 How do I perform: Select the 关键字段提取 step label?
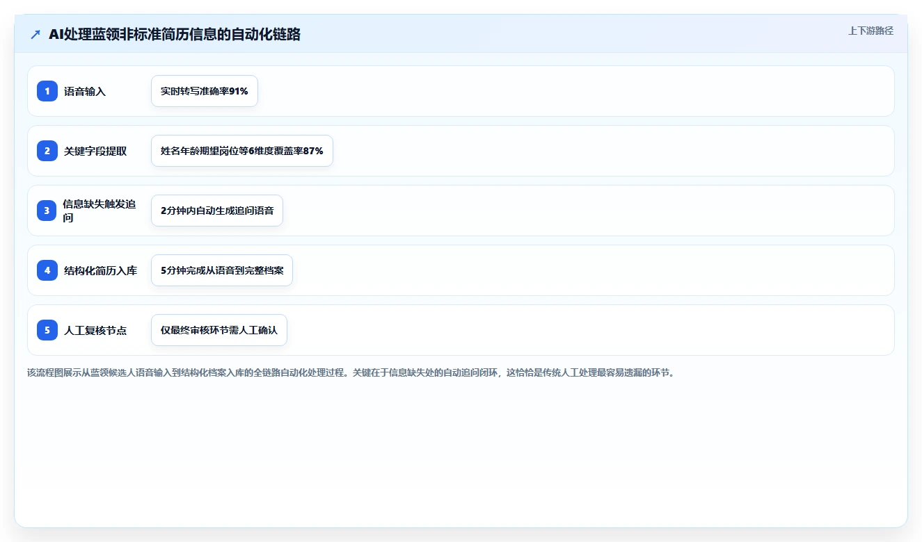coord(95,151)
